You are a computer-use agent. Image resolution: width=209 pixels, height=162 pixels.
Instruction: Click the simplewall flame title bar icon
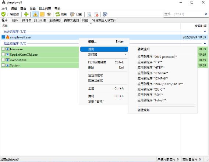4,2
